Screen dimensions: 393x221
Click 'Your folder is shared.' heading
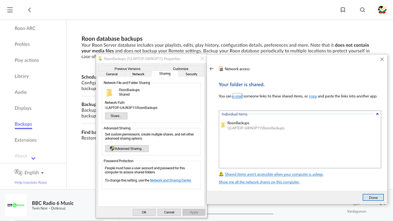click(241, 85)
